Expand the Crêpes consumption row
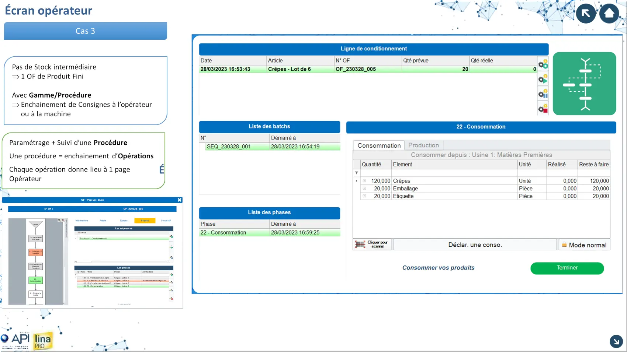627x352 pixels. point(364,181)
